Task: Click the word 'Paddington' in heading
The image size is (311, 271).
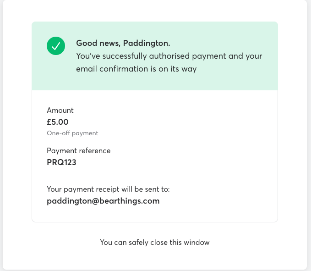Action: pyautogui.click(x=147, y=43)
